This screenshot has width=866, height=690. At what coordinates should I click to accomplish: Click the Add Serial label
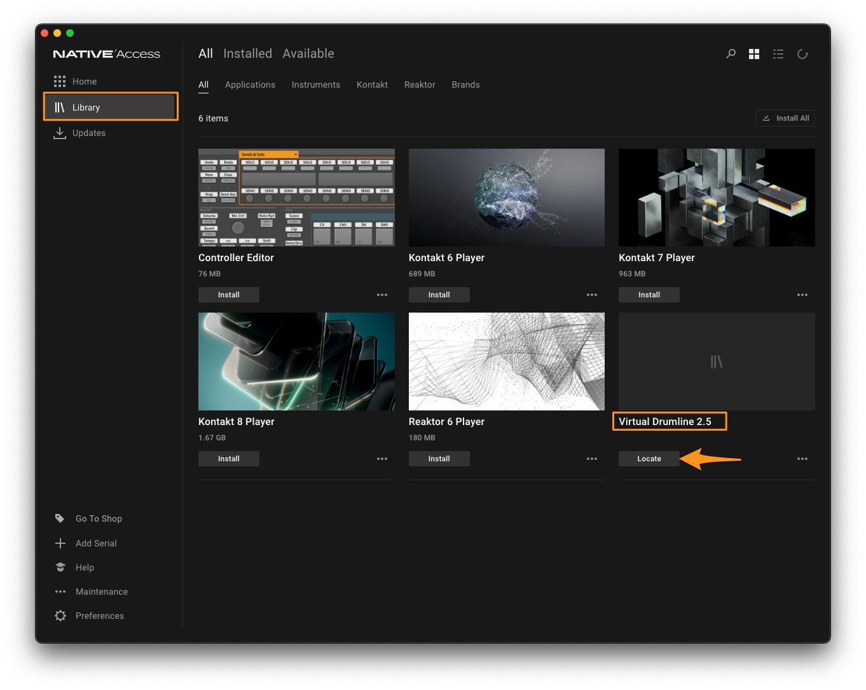pyautogui.click(x=96, y=543)
